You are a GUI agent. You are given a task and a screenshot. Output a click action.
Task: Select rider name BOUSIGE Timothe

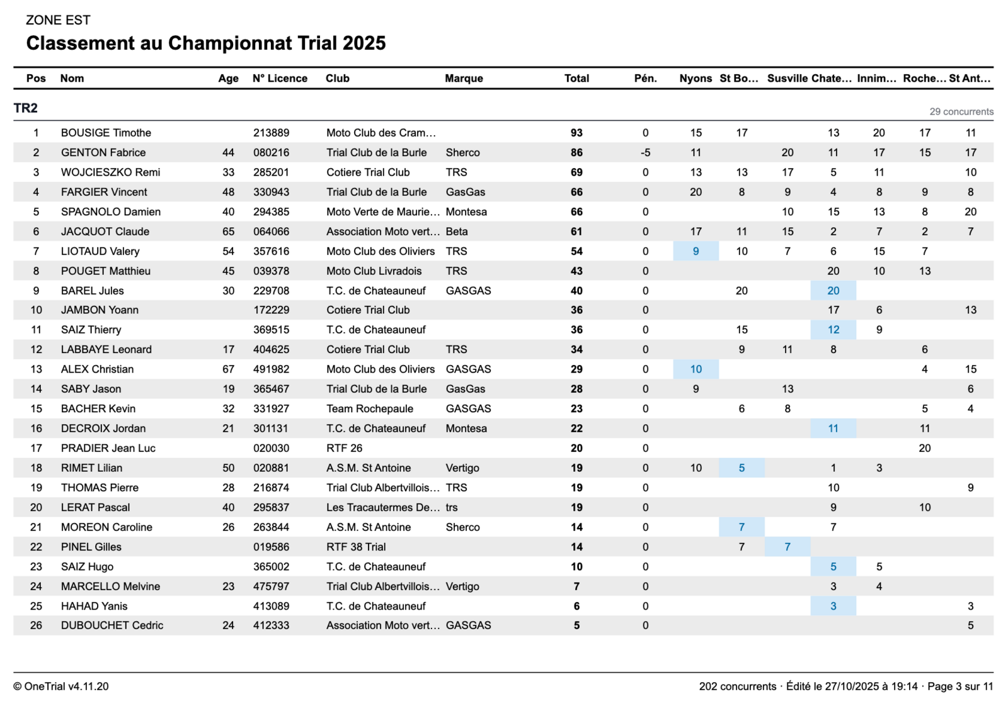[x=106, y=133]
